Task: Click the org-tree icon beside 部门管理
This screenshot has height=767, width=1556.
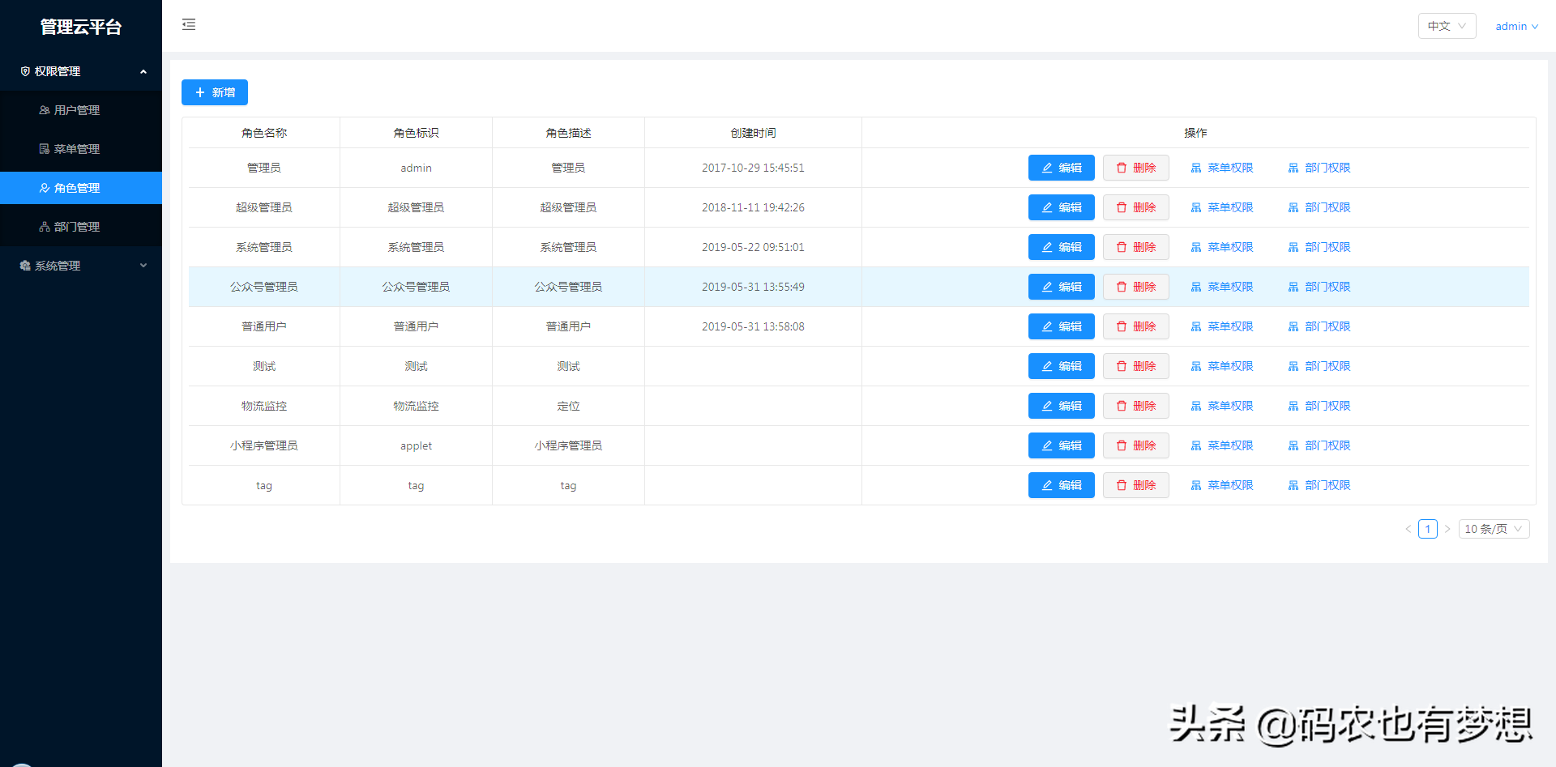Action: pyautogui.click(x=45, y=227)
